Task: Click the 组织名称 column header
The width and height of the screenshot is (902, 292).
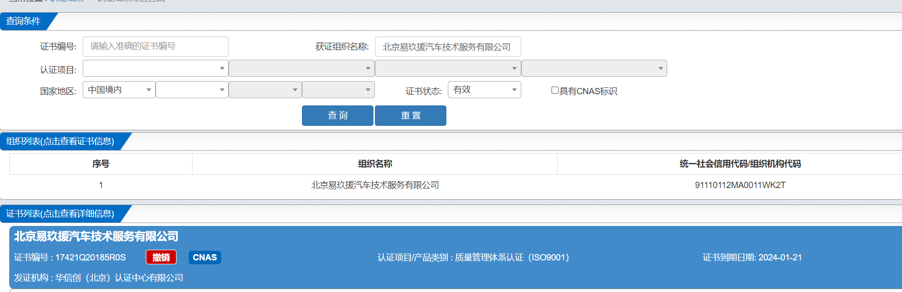Action: tap(375, 164)
